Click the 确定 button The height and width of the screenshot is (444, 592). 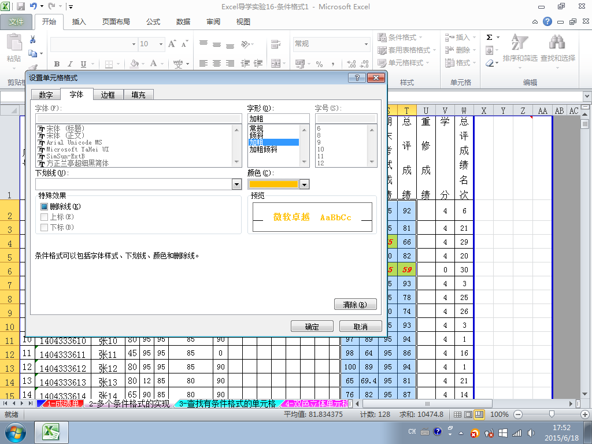(x=312, y=327)
